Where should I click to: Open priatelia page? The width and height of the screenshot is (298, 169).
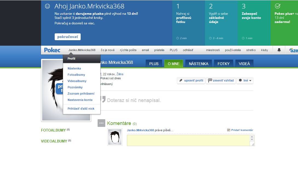pyautogui.click(x=159, y=50)
